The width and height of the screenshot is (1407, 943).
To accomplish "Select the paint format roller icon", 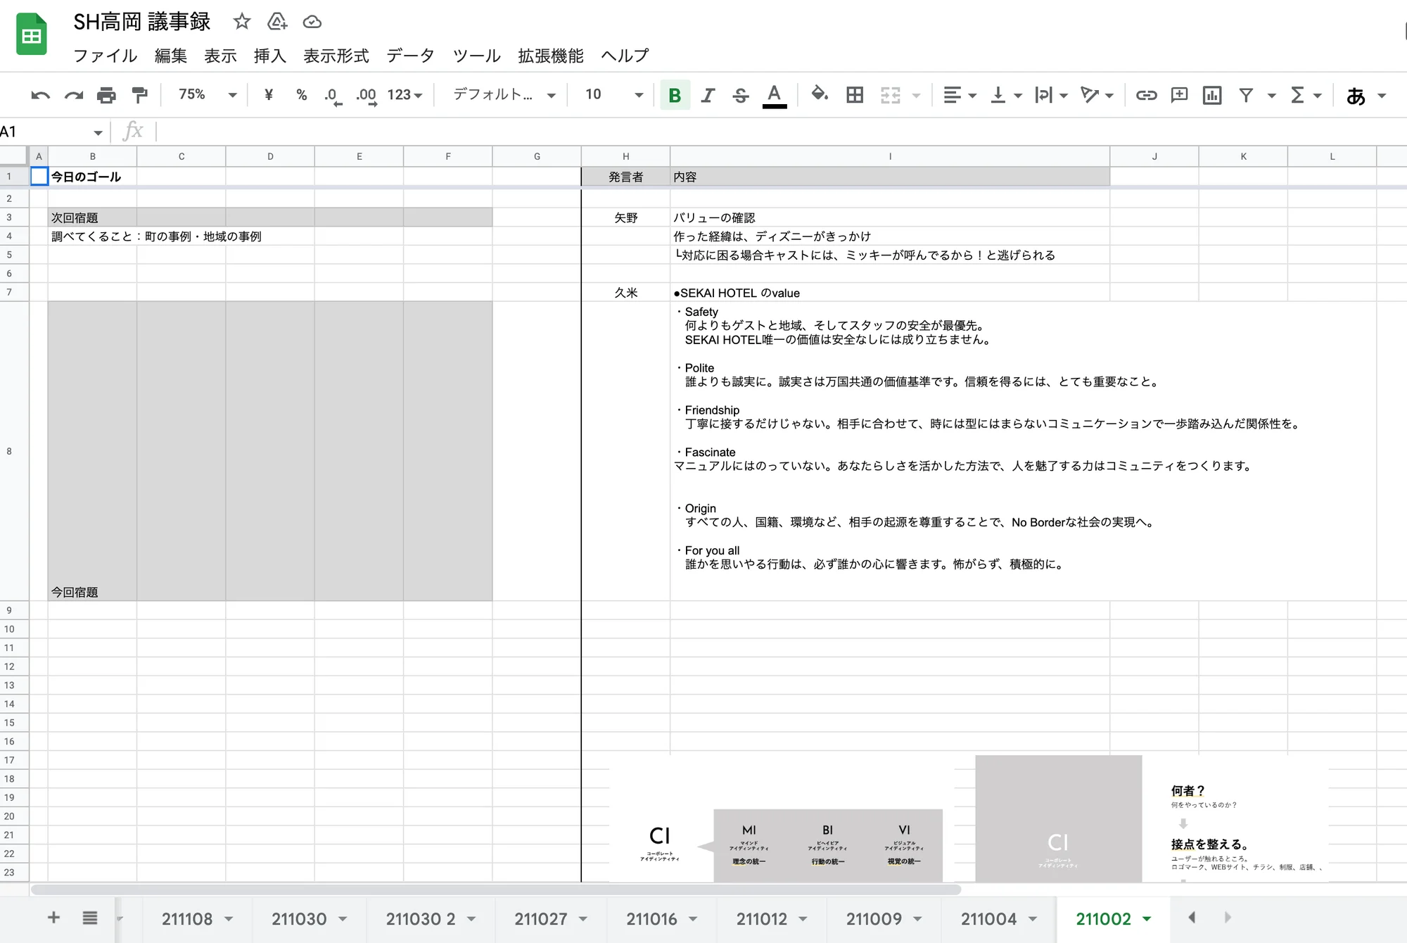I will click(140, 95).
